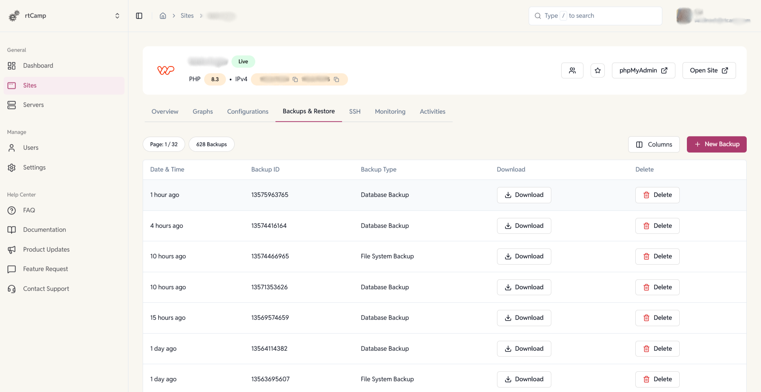Click the rtCamp logo

(14, 15)
